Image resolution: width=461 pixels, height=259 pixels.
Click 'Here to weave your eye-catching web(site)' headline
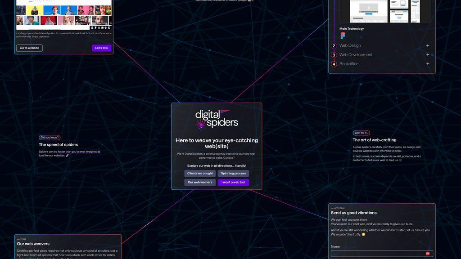pyautogui.click(x=217, y=143)
